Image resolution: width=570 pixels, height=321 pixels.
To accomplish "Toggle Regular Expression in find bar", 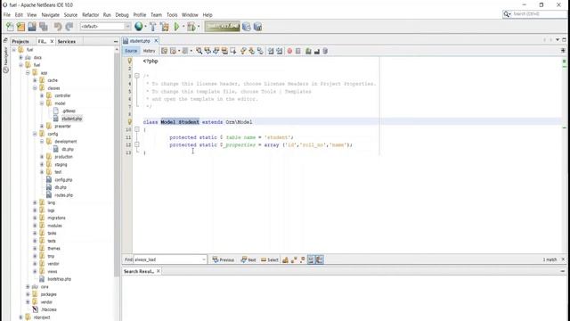I will pos(302,259).
